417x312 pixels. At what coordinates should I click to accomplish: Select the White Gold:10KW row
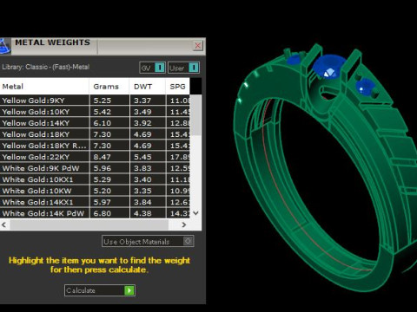[x=95, y=191]
